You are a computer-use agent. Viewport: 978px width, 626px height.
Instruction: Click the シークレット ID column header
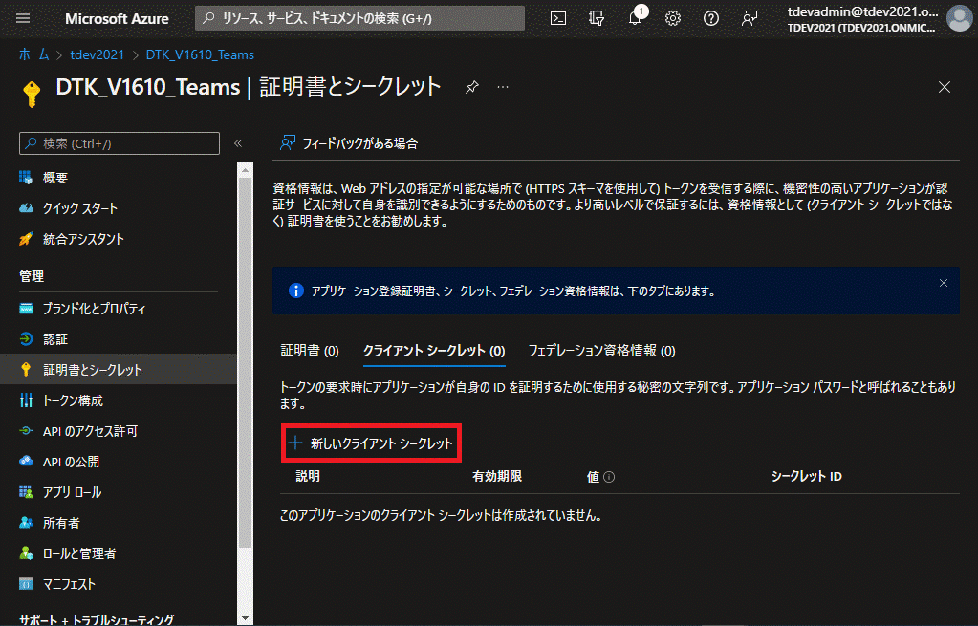point(806,476)
